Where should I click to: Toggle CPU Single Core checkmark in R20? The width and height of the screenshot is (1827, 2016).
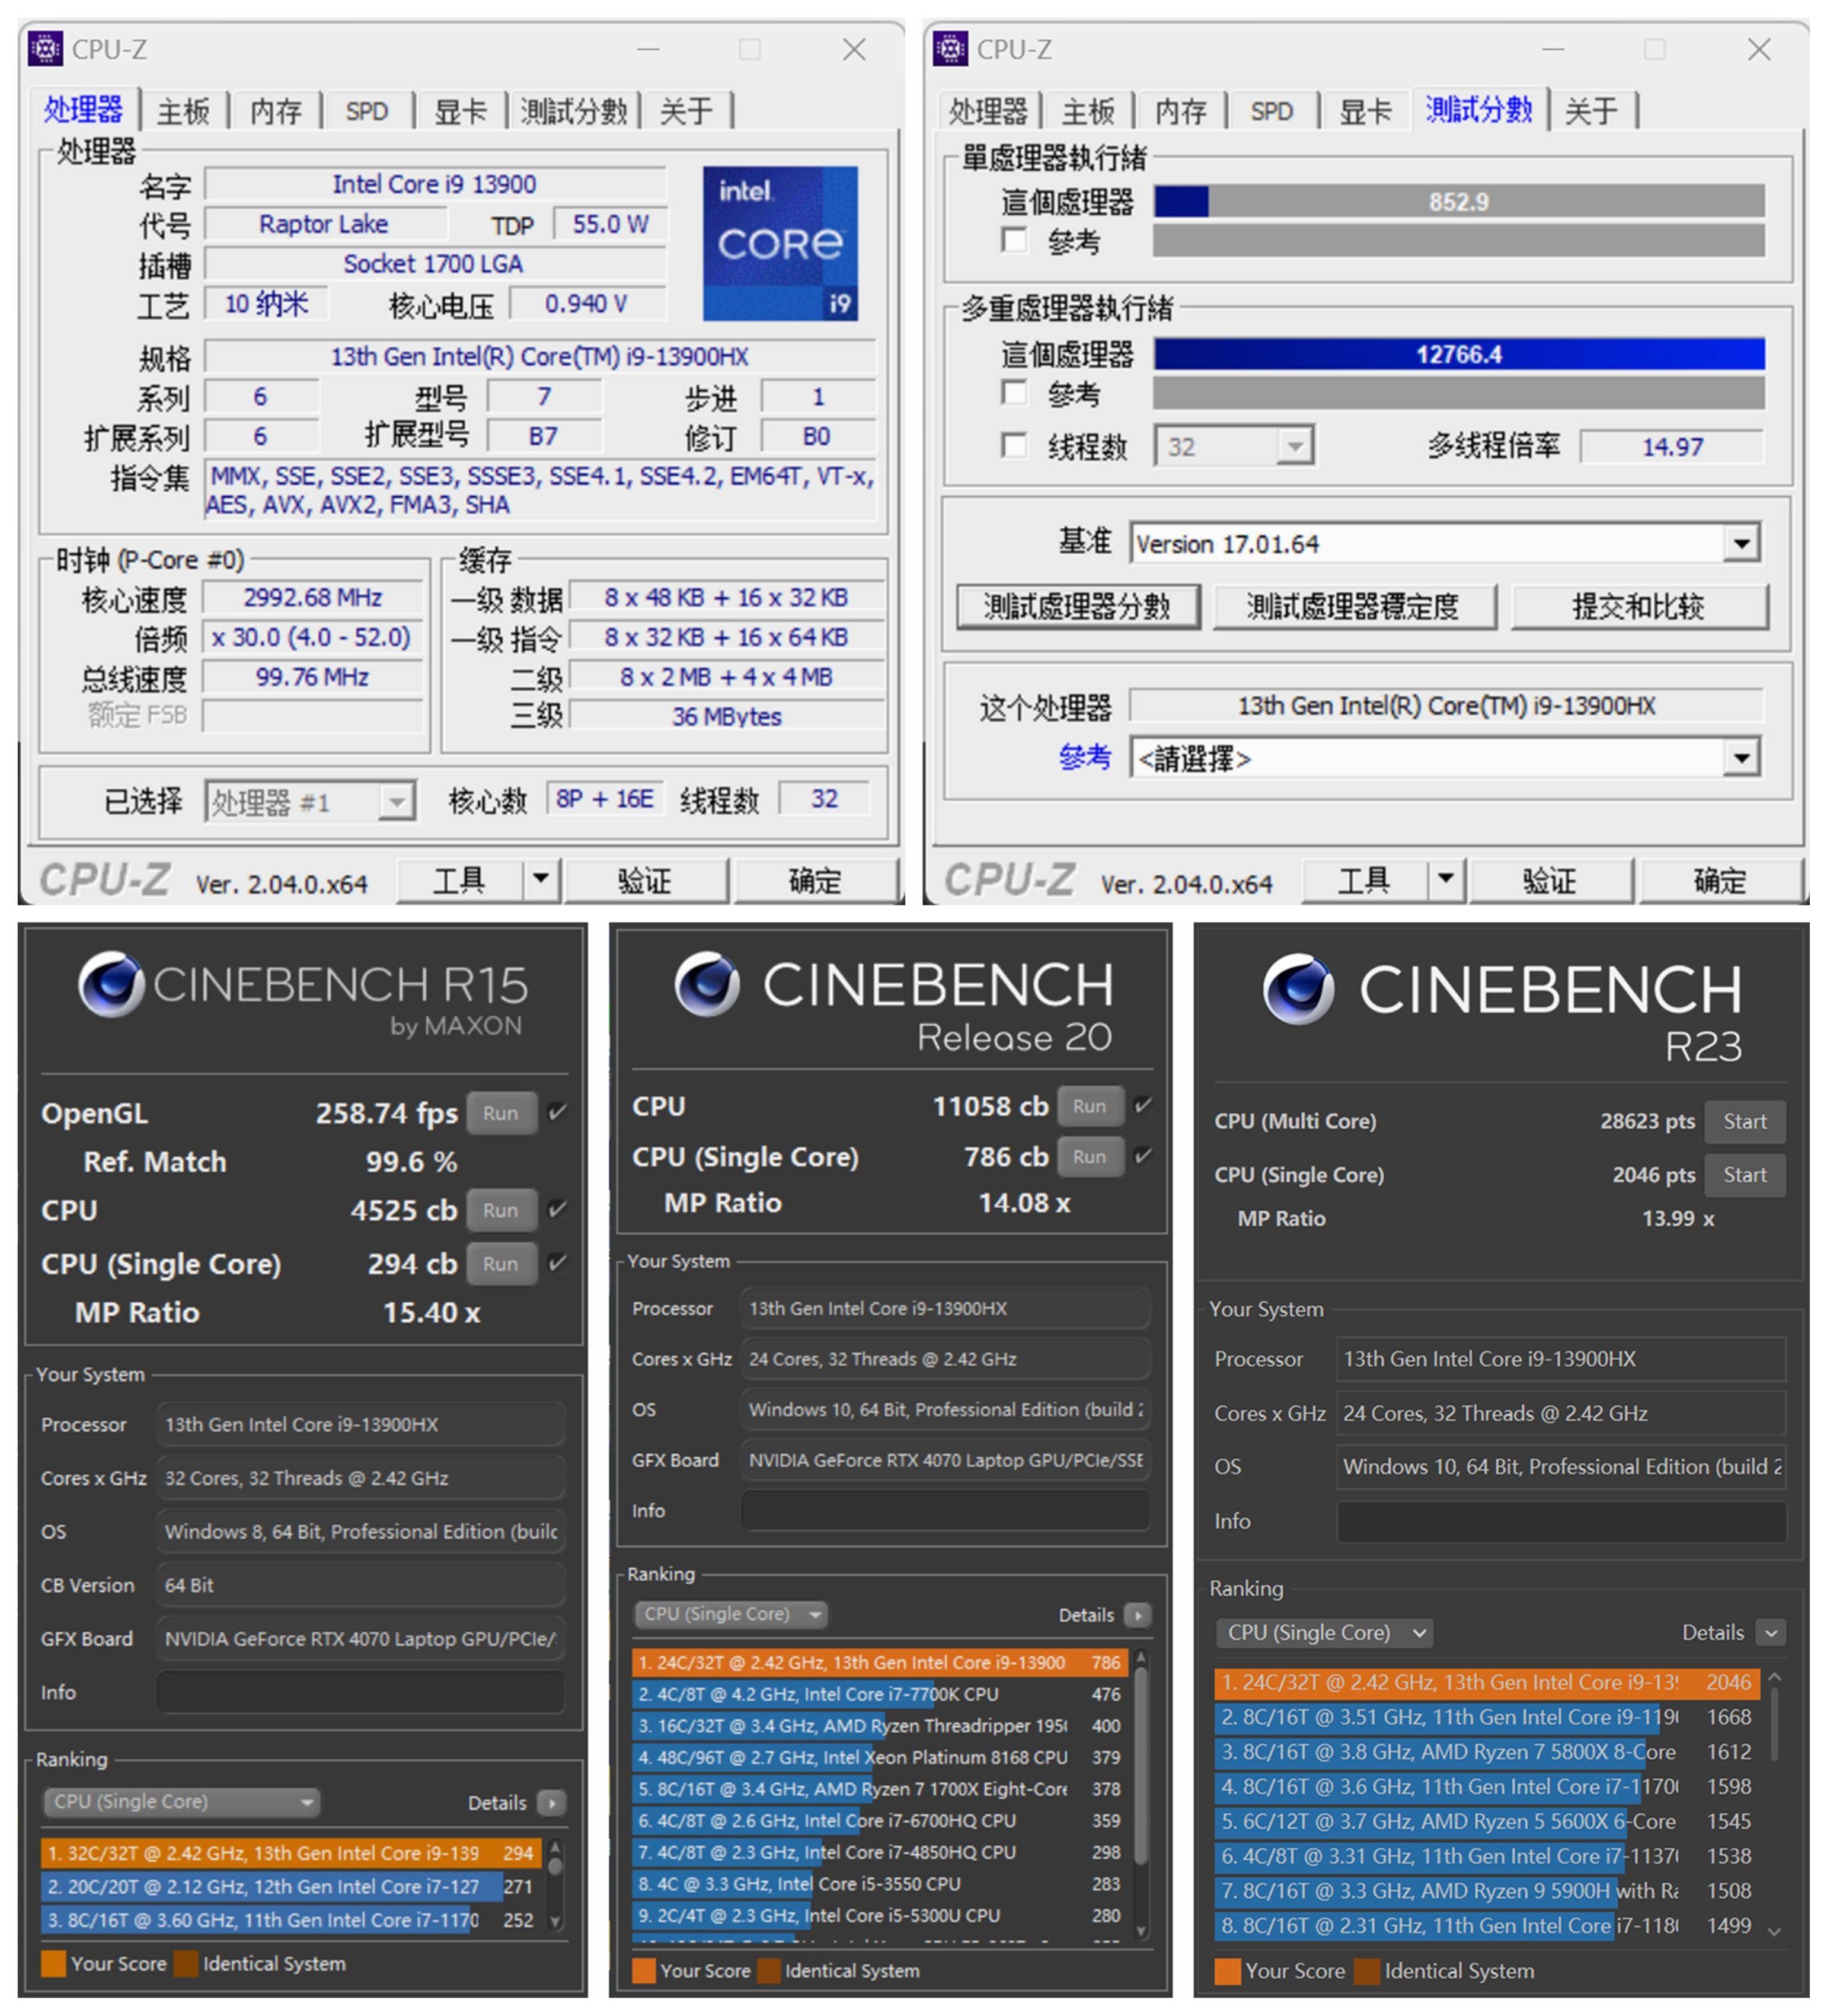pyautogui.click(x=1143, y=1155)
